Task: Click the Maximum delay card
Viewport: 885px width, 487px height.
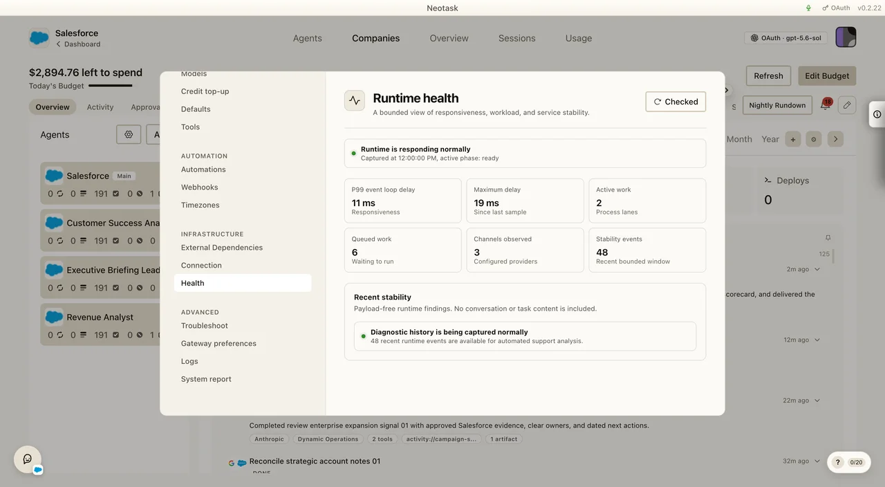Action: [x=525, y=201]
